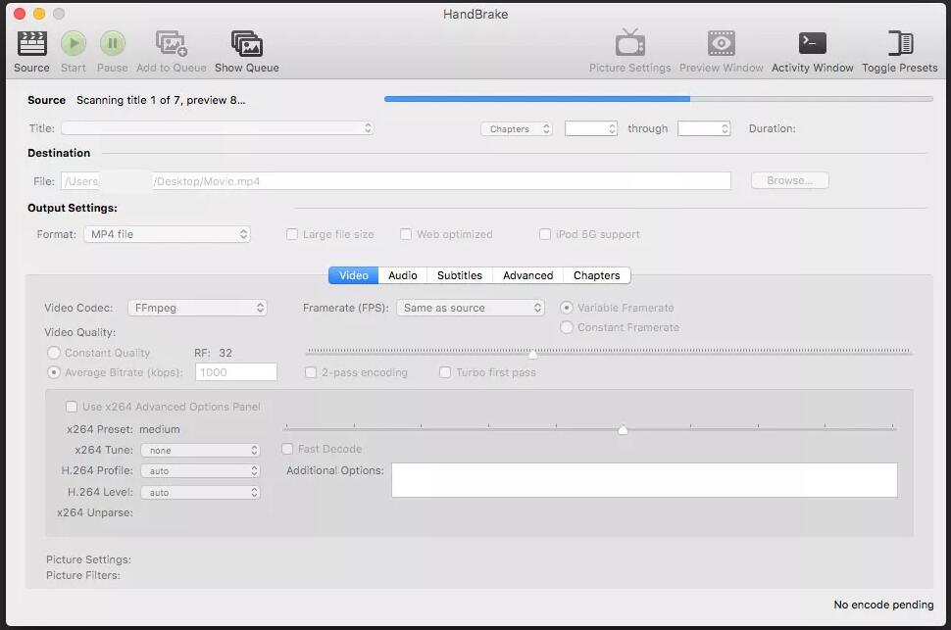951x630 pixels.
Task: Click the scanning progress bar
Action: [x=658, y=99]
